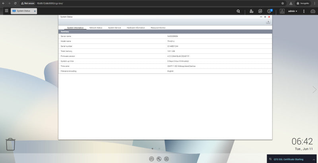
Task: Click the browser back arrow
Action: pyautogui.click(x=3, y=4)
